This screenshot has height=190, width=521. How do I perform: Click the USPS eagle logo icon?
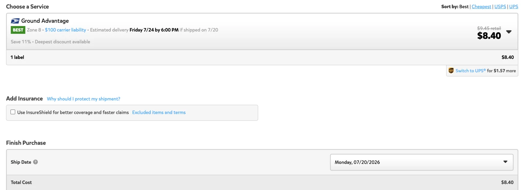(x=15, y=21)
